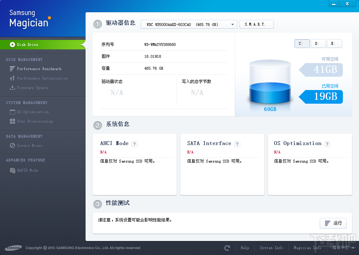The width and height of the screenshot is (359, 255).
Task: Select the Over Provisioning feature
Action: [x=34, y=121]
